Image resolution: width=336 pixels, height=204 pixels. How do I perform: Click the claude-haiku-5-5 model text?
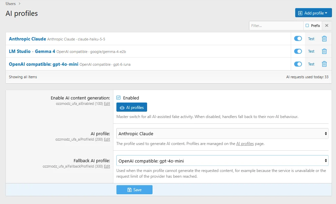[91, 39]
